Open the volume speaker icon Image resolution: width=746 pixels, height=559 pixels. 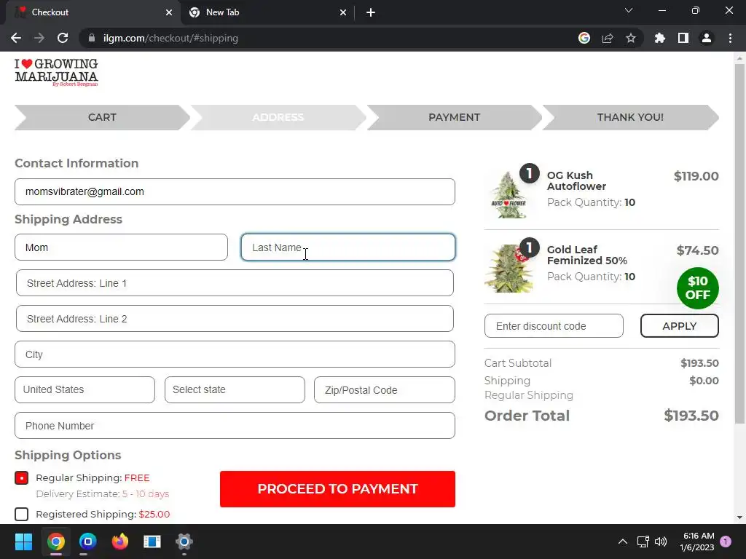tap(661, 542)
